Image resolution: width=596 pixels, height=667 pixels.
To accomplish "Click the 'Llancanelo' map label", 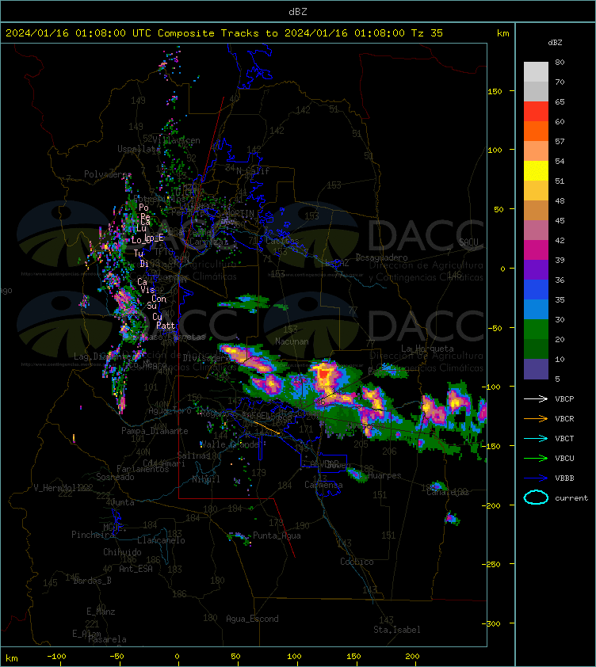I will tap(161, 541).
